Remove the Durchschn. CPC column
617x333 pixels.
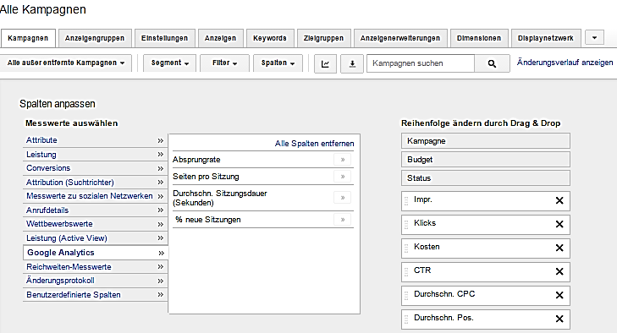[559, 295]
